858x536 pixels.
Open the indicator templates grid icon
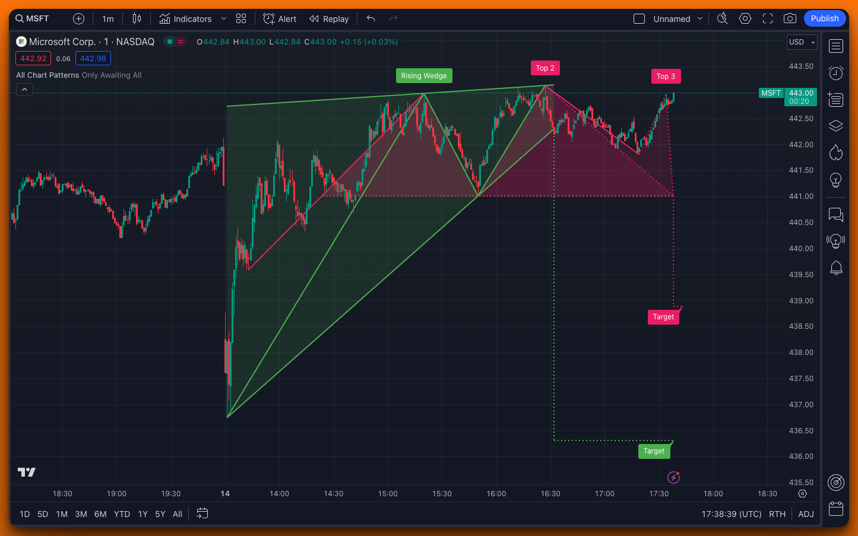coord(241,18)
